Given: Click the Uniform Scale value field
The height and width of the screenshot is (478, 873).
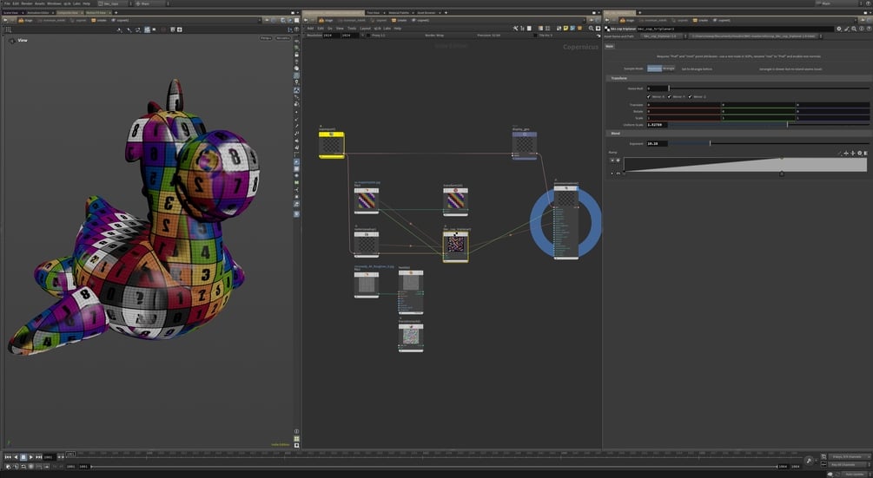Looking at the screenshot, I should [657, 125].
